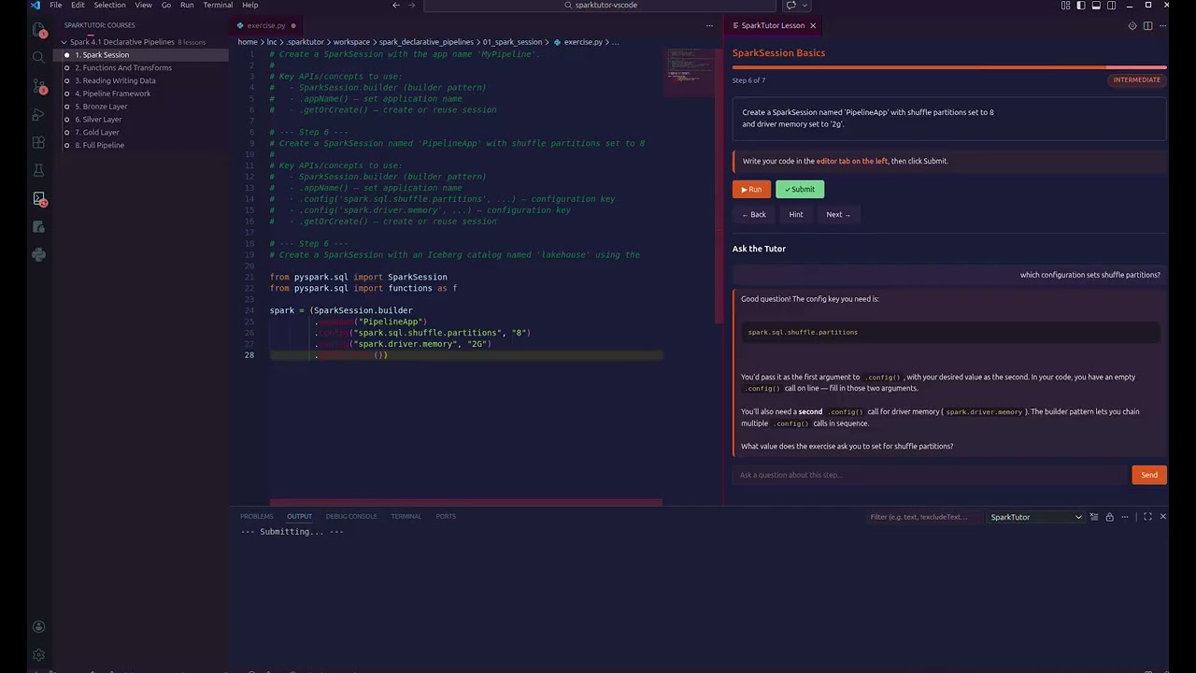This screenshot has width=1196, height=673.
Task: Close the bottom panel
Action: coord(1162,517)
